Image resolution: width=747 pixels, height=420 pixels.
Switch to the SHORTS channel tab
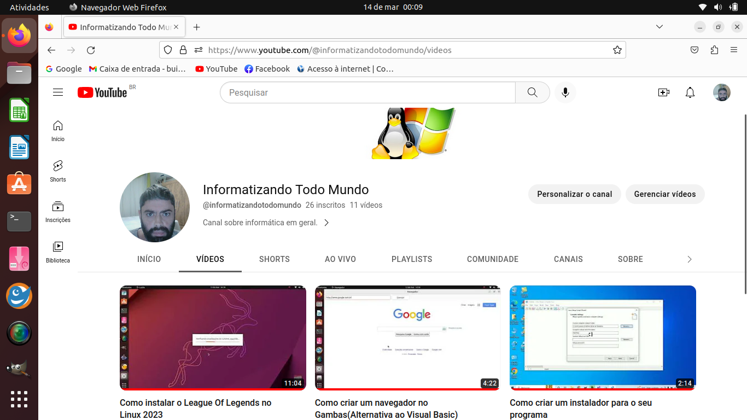pyautogui.click(x=275, y=259)
